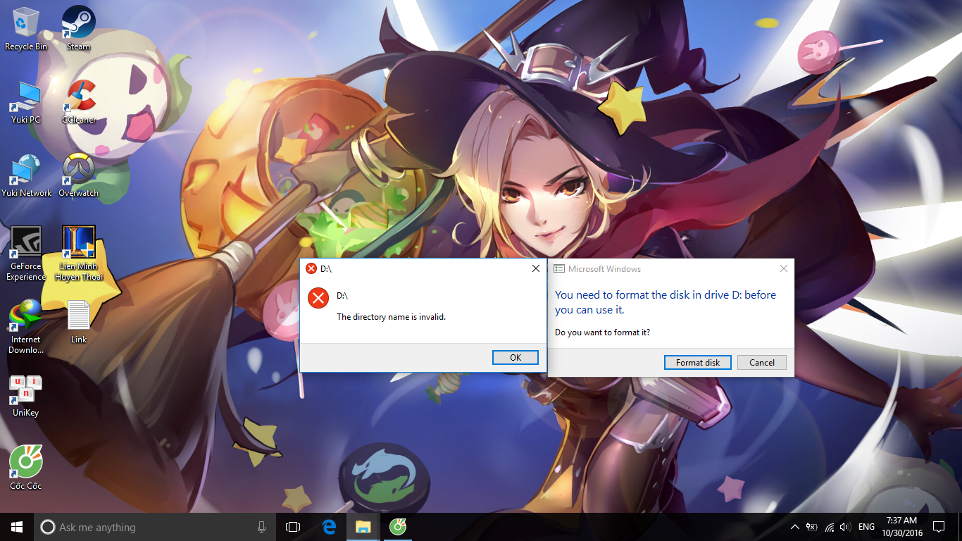The width and height of the screenshot is (962, 541).
Task: Click the Format disk button
Action: tap(698, 363)
